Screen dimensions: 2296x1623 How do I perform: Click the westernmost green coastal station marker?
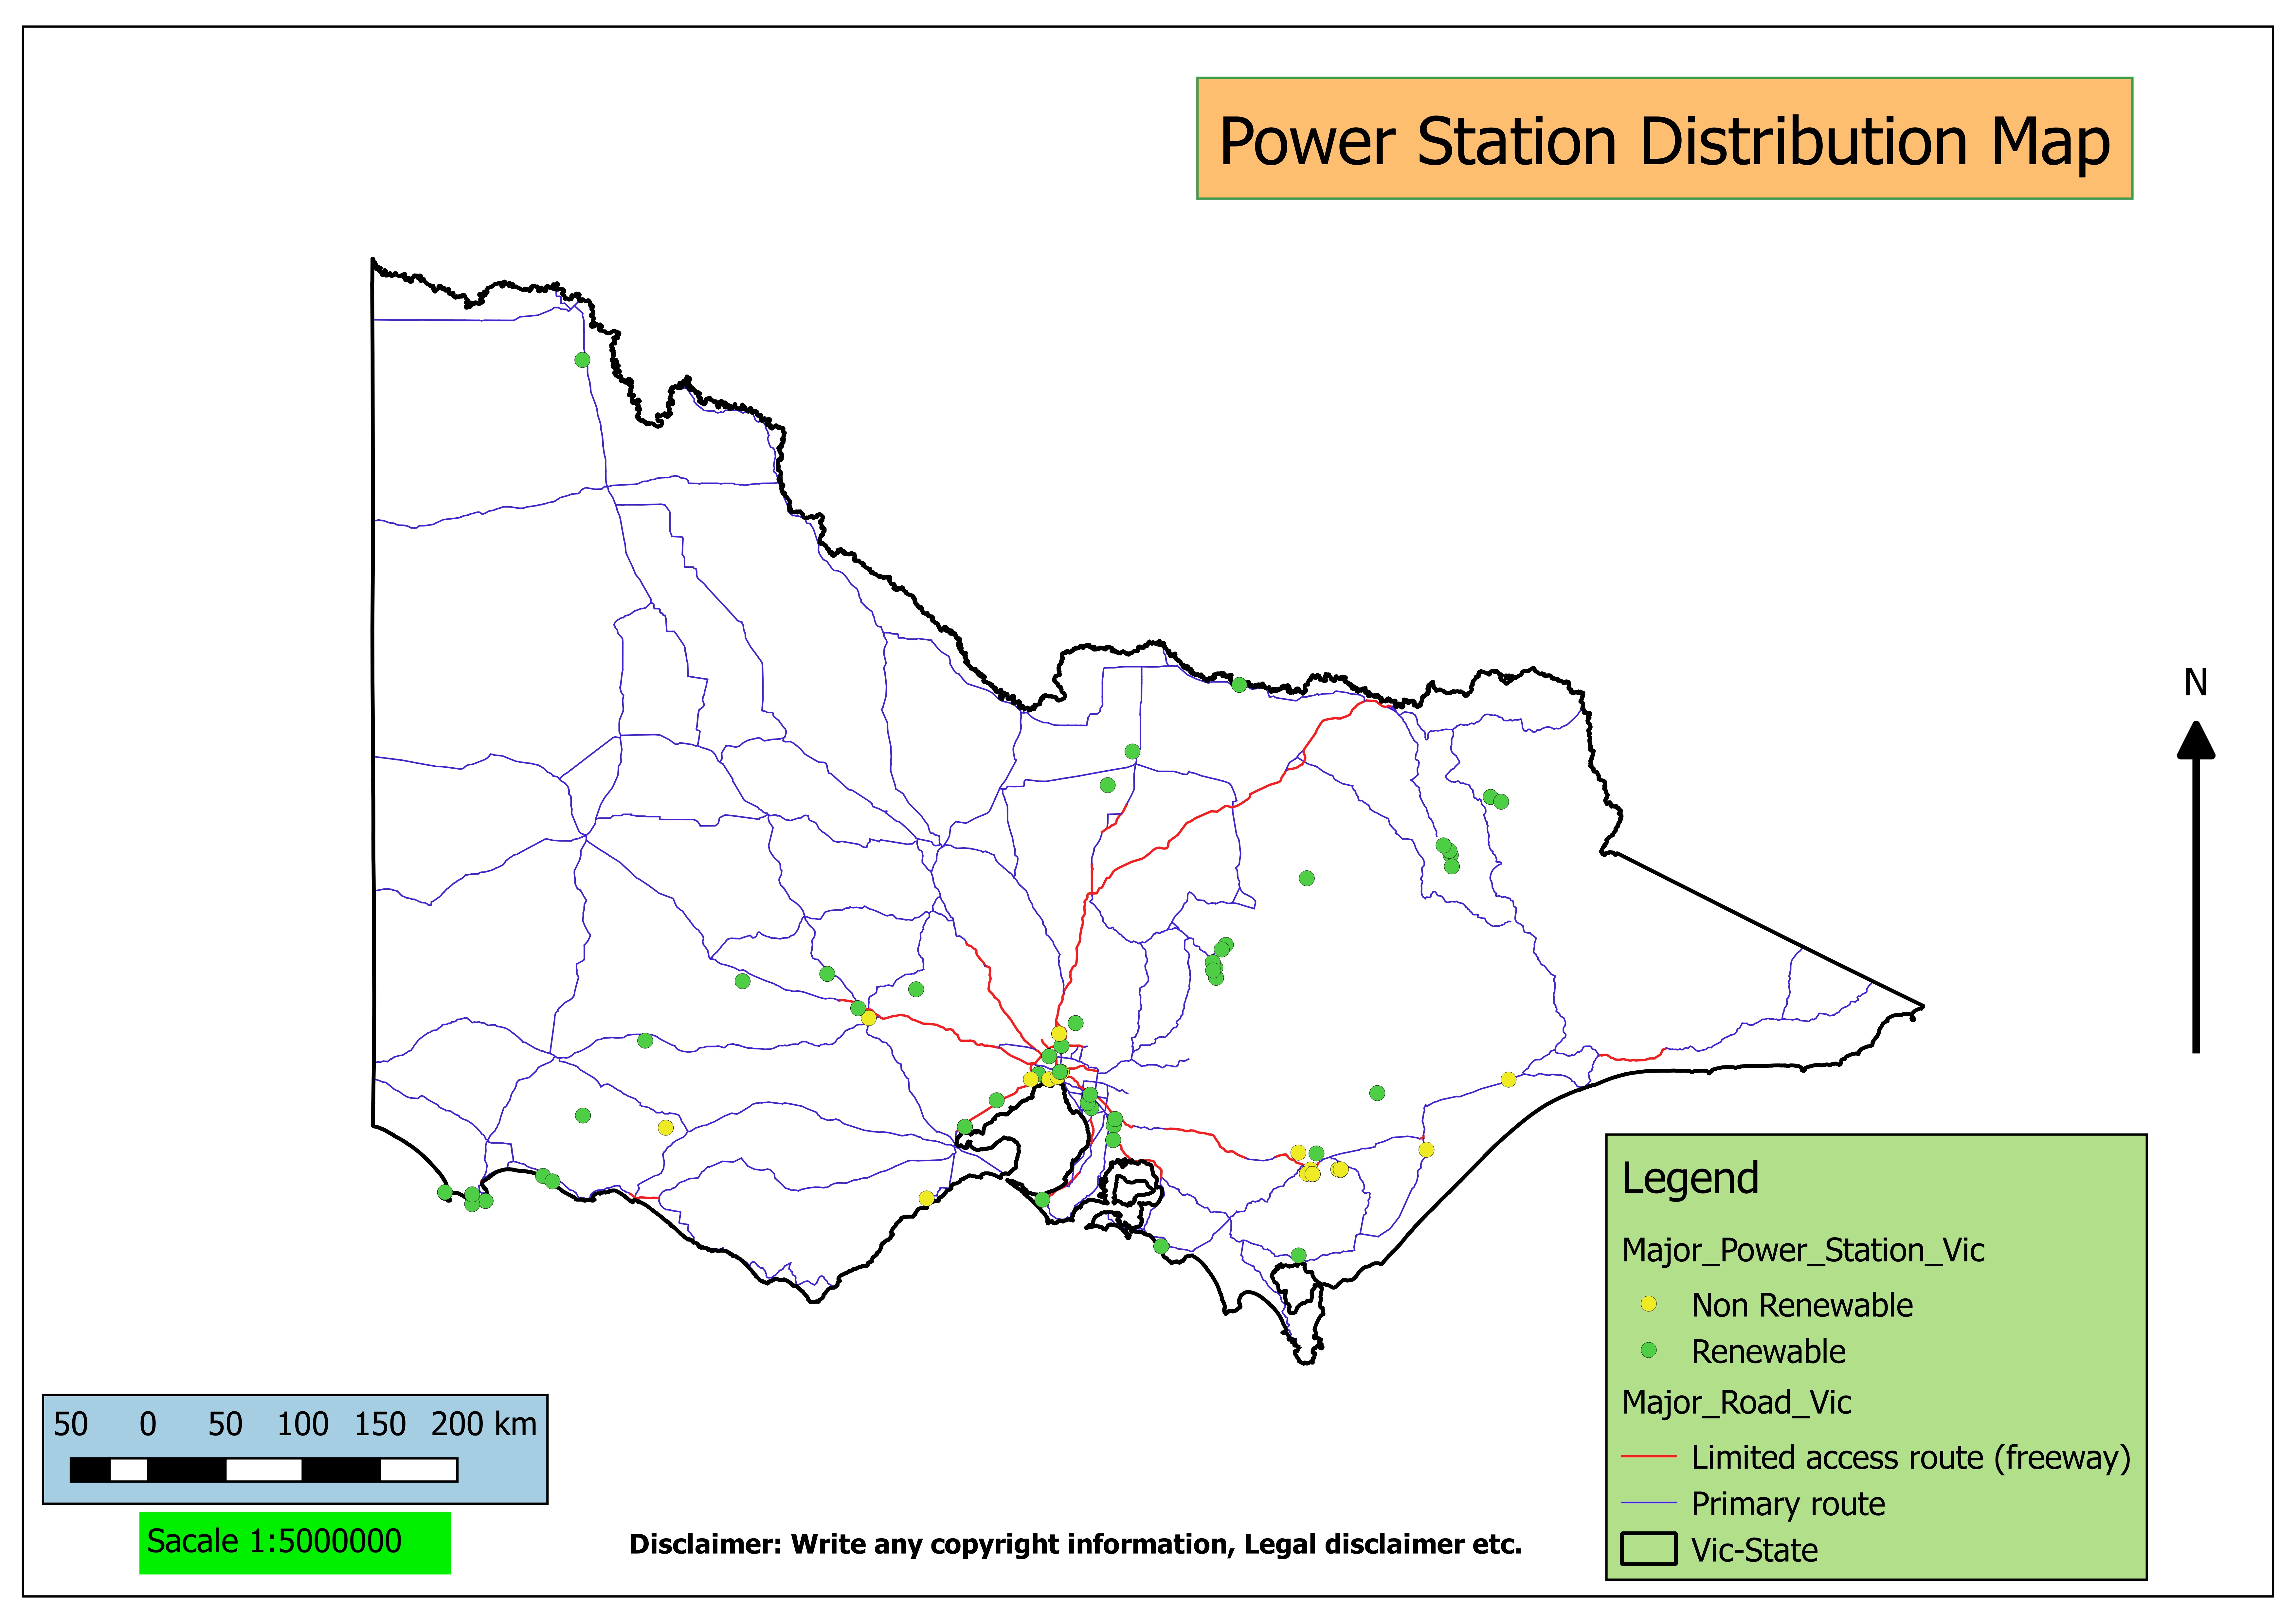tap(445, 1192)
